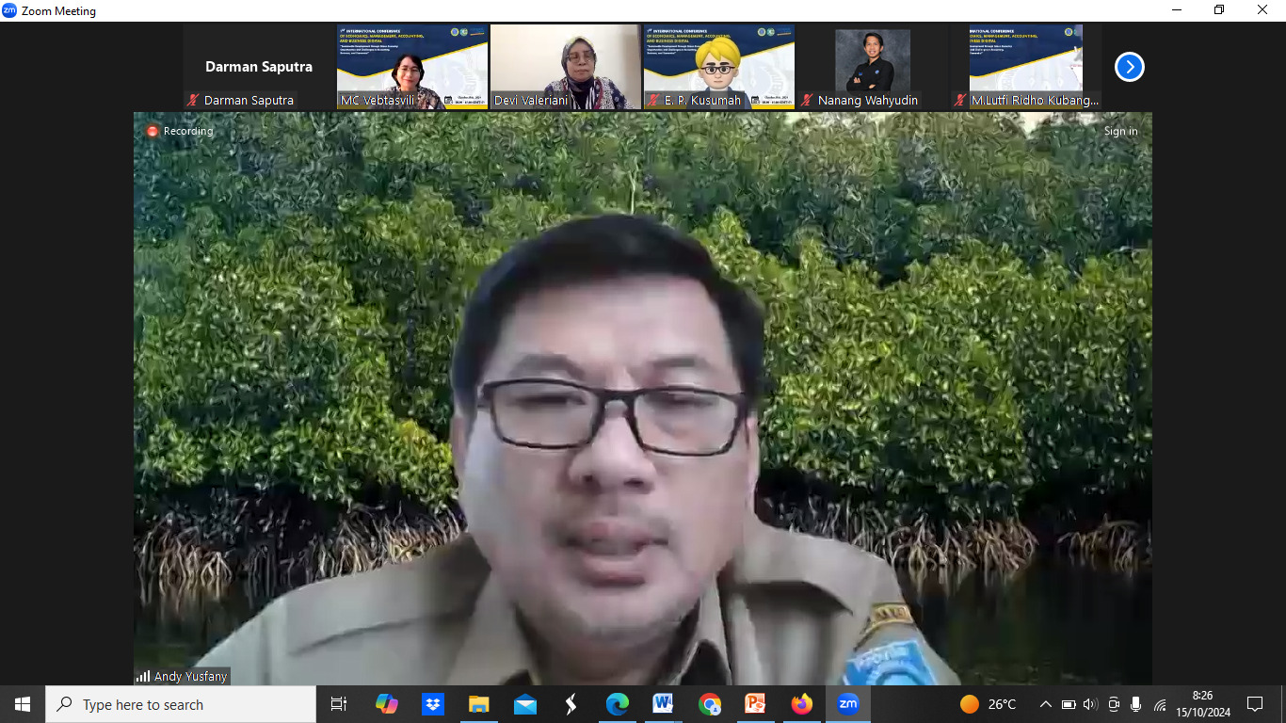Open the Windows Start menu

click(x=23, y=704)
